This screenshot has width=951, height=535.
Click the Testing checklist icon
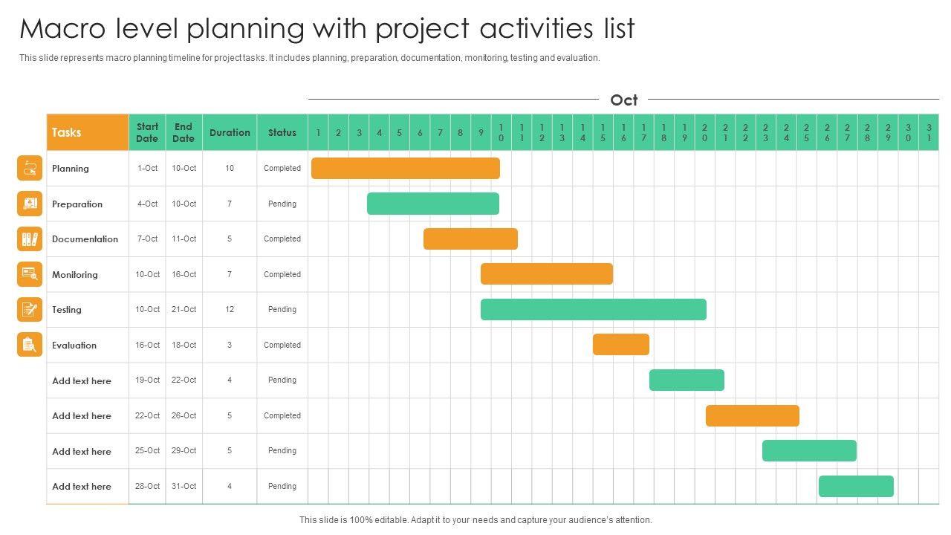pyautogui.click(x=30, y=309)
